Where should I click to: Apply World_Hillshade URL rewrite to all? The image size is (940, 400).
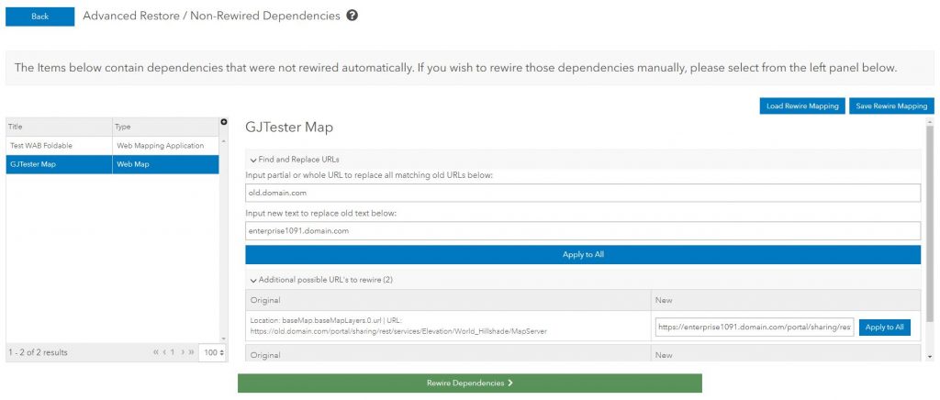coord(884,327)
